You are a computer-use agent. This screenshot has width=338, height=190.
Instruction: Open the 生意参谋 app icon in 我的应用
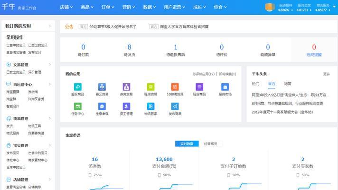[102, 106]
